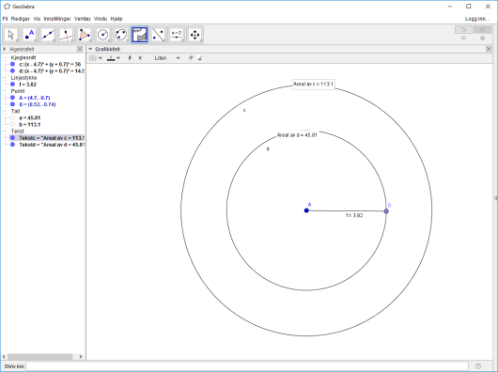Select point A in the graphics view
Screen dimensions: 498x372
pyautogui.click(x=306, y=210)
